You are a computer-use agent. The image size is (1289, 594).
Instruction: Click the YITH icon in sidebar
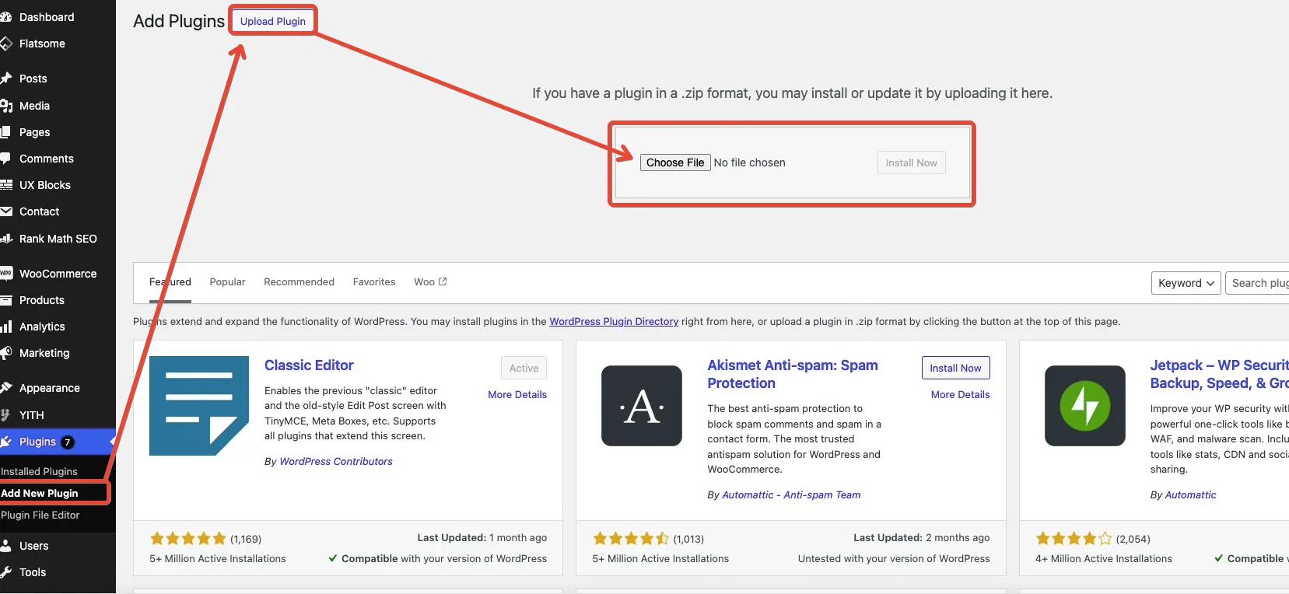coord(5,415)
